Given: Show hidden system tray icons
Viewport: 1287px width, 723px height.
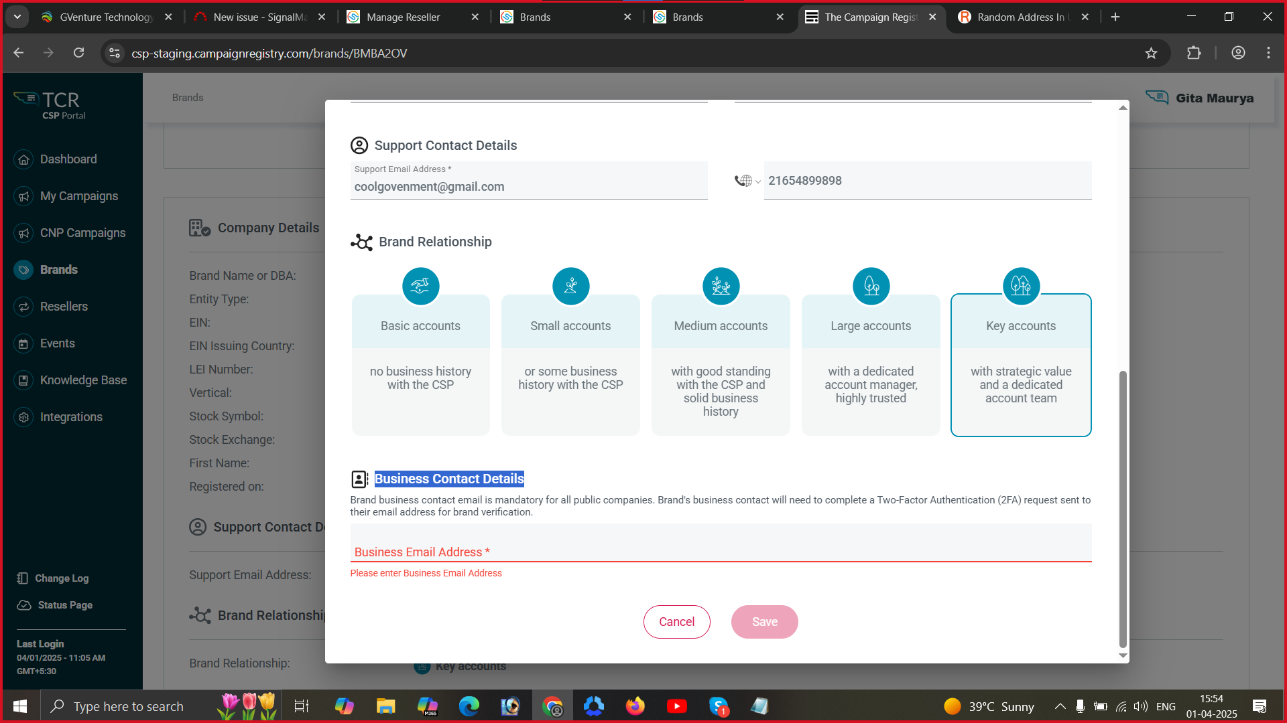Looking at the screenshot, I should click(1060, 706).
